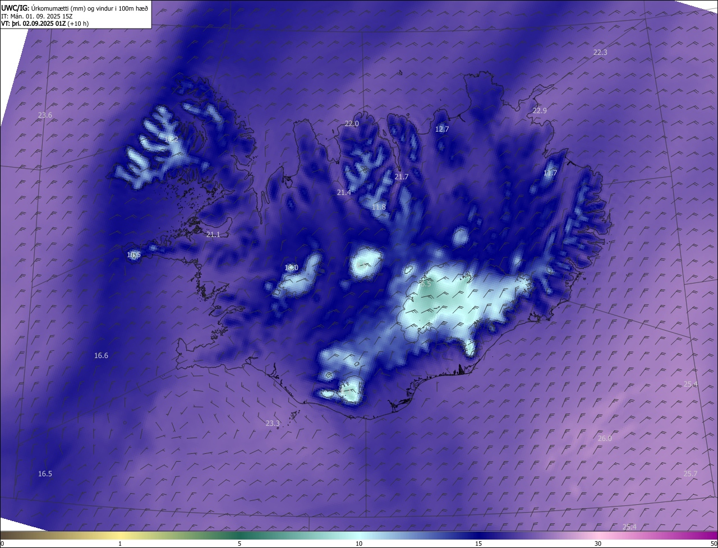Image resolution: width=718 pixels, height=548 pixels.
Task: Click the 22.3 value in the northeast corner
Action: click(600, 52)
